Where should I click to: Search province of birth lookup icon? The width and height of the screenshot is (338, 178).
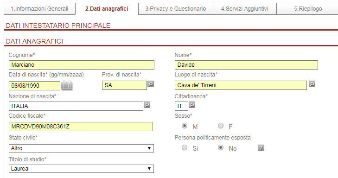tap(151, 84)
